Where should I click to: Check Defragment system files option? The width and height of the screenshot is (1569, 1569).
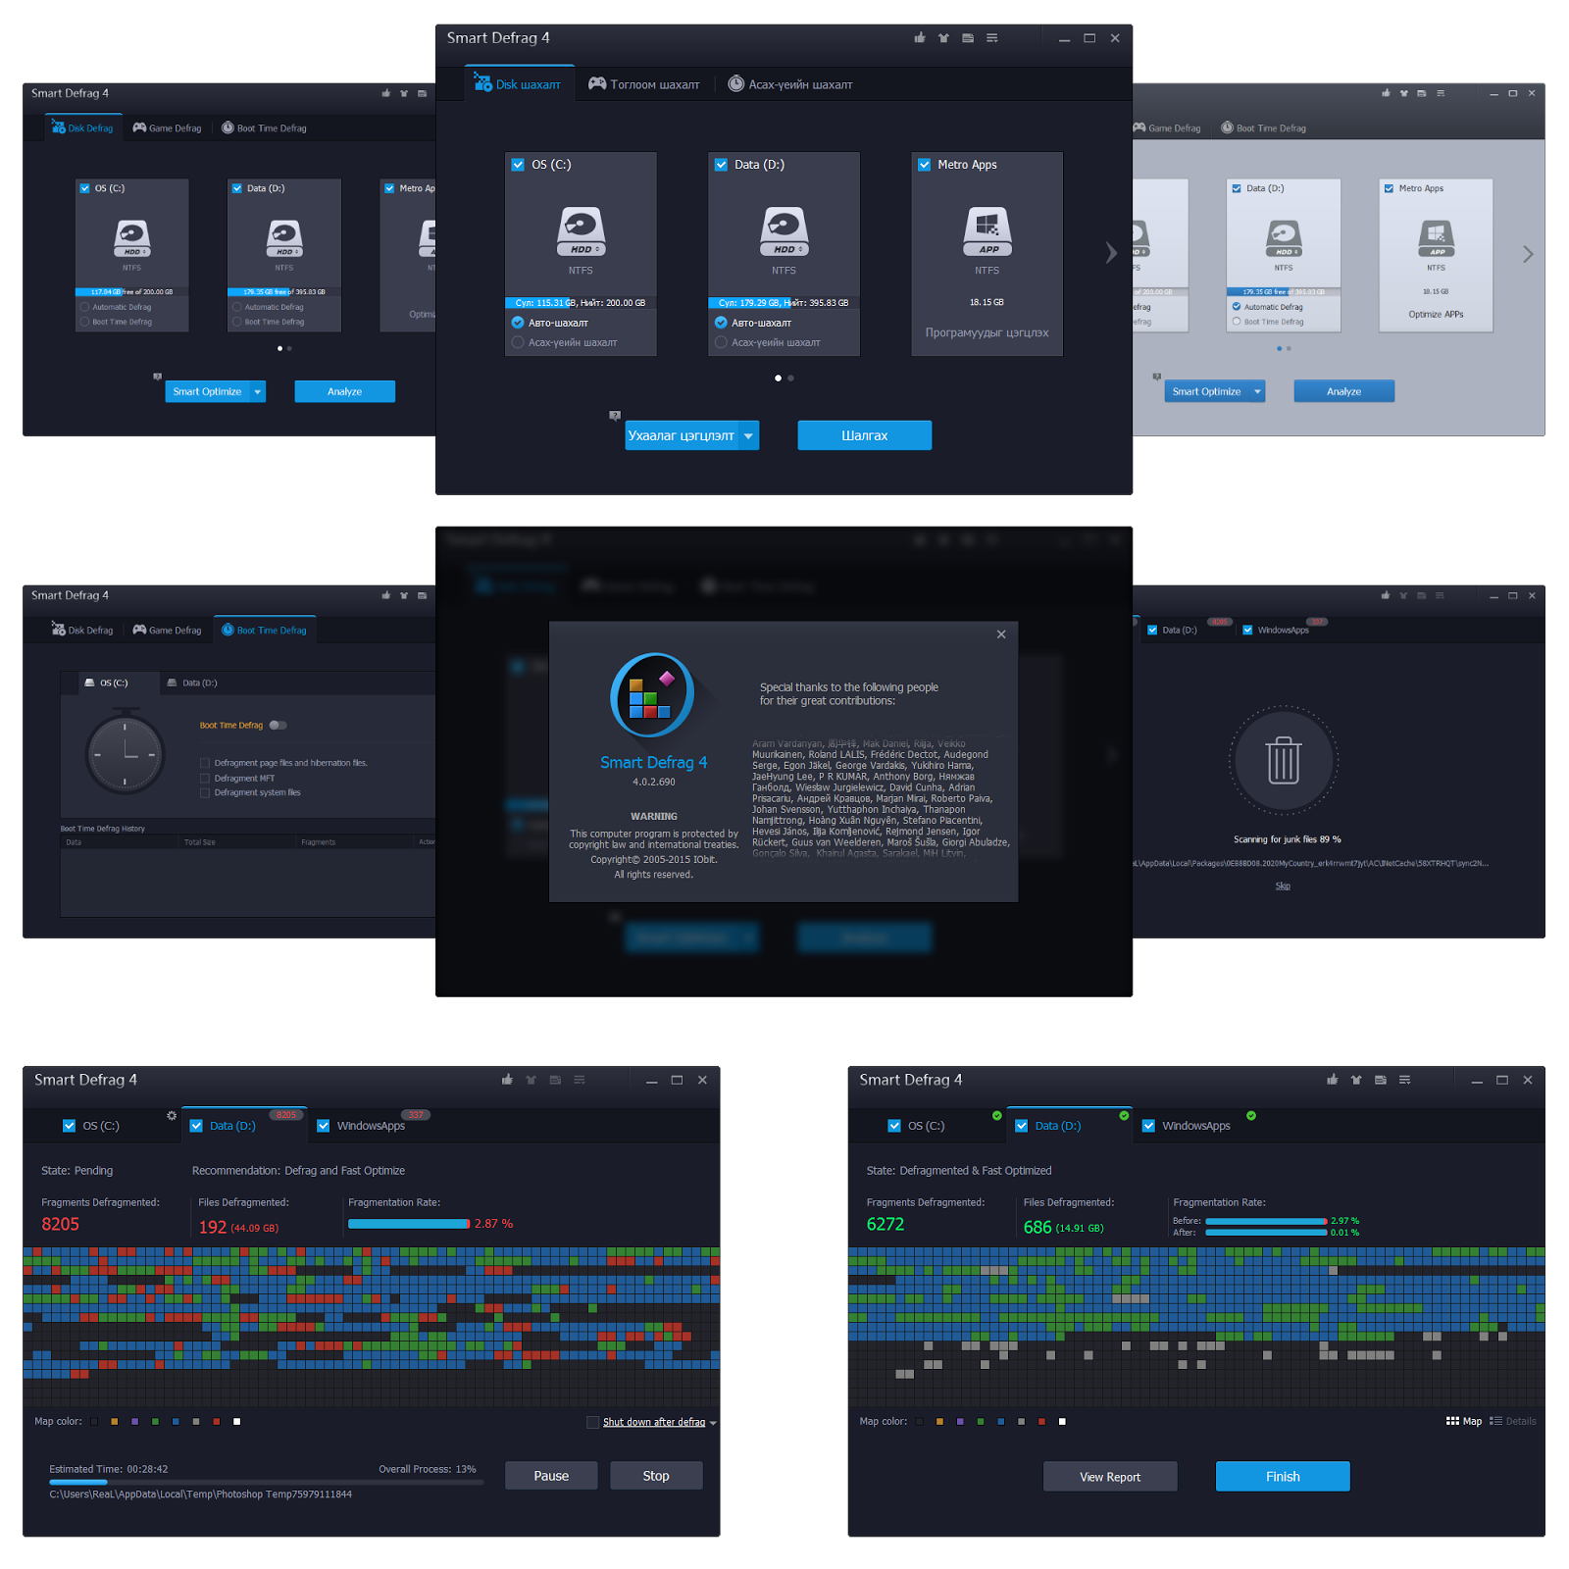pos(205,792)
